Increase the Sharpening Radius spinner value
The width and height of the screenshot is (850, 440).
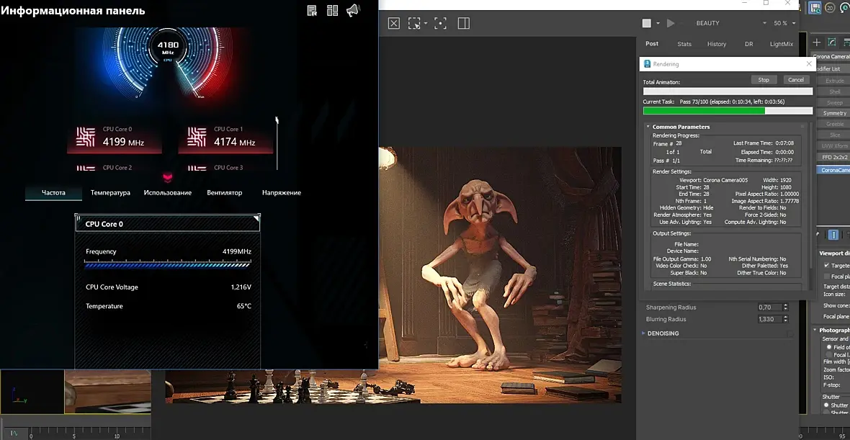tap(785, 305)
